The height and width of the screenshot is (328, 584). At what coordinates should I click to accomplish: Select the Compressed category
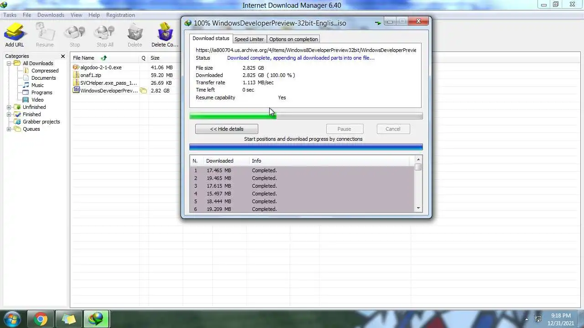click(x=45, y=71)
